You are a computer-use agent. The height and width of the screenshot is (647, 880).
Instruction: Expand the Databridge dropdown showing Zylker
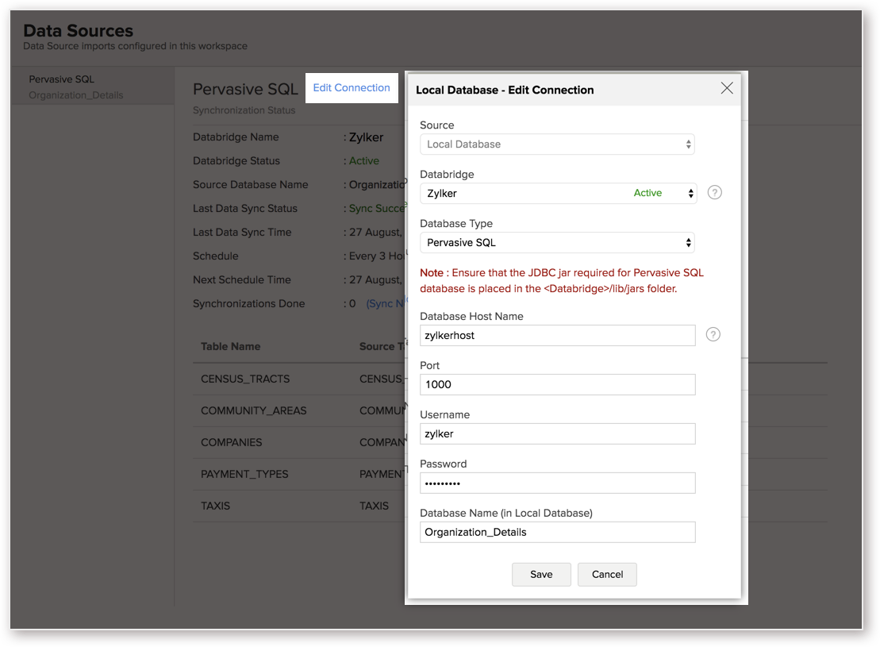559,193
